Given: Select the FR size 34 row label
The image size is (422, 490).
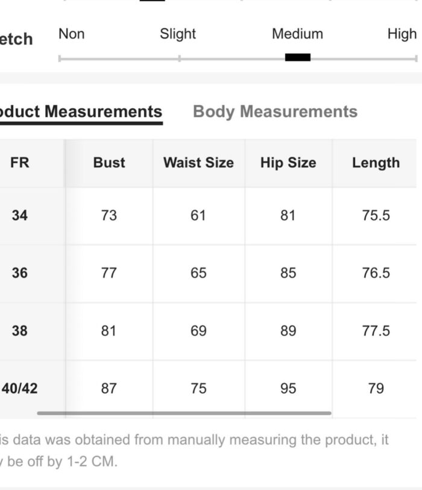Looking at the screenshot, I should (20, 215).
